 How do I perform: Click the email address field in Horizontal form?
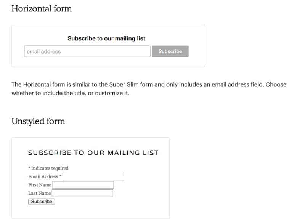click(87, 51)
